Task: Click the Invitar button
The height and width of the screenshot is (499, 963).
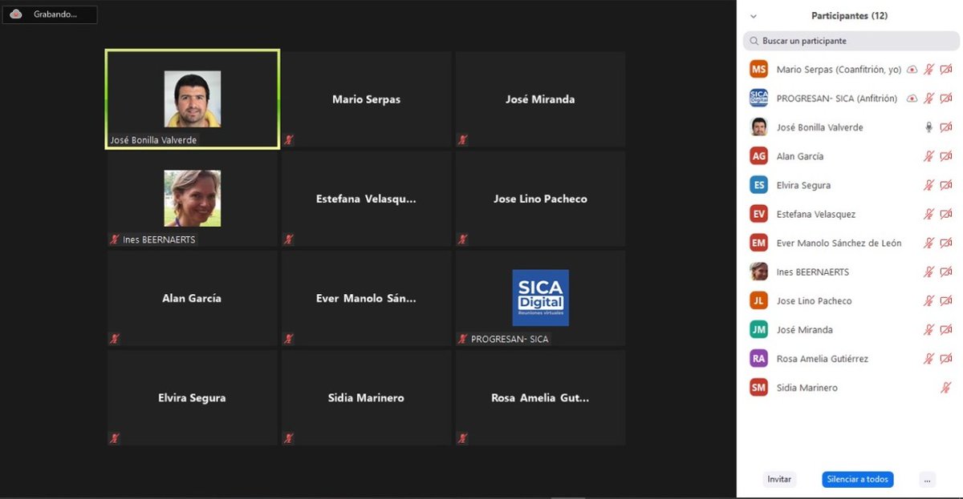Action: pos(779,479)
